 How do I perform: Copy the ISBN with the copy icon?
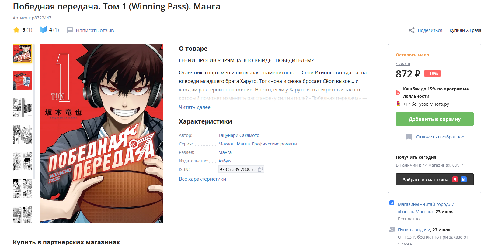click(260, 169)
